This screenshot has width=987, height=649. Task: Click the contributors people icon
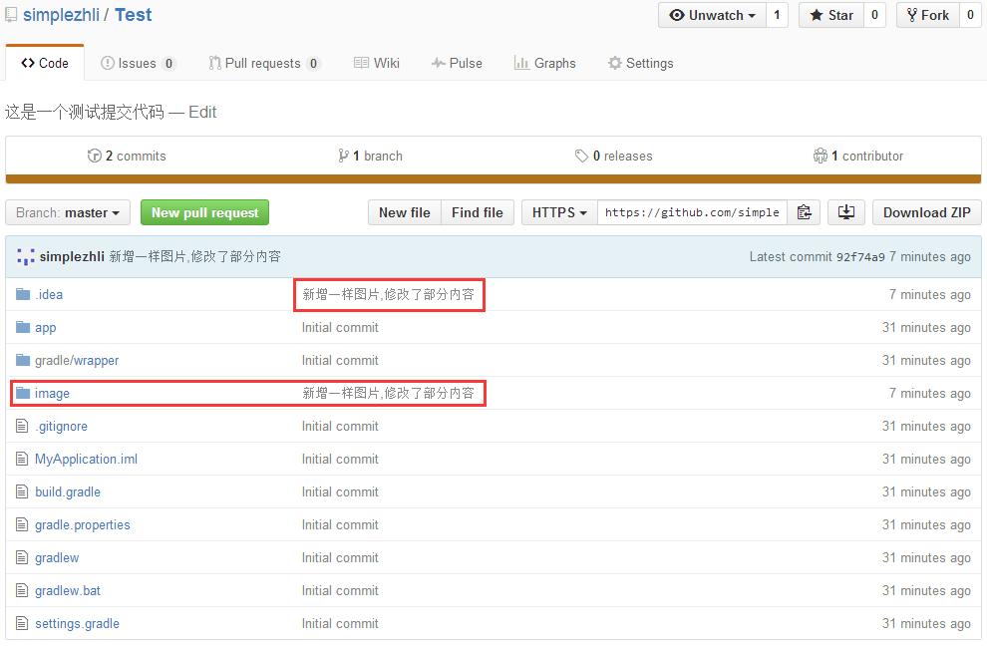[821, 156]
